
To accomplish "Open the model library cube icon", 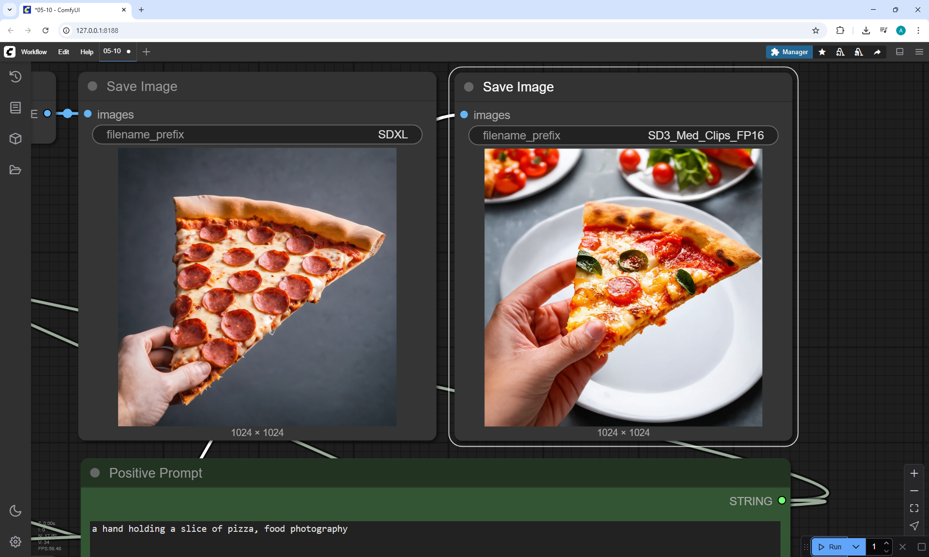I will coord(15,139).
